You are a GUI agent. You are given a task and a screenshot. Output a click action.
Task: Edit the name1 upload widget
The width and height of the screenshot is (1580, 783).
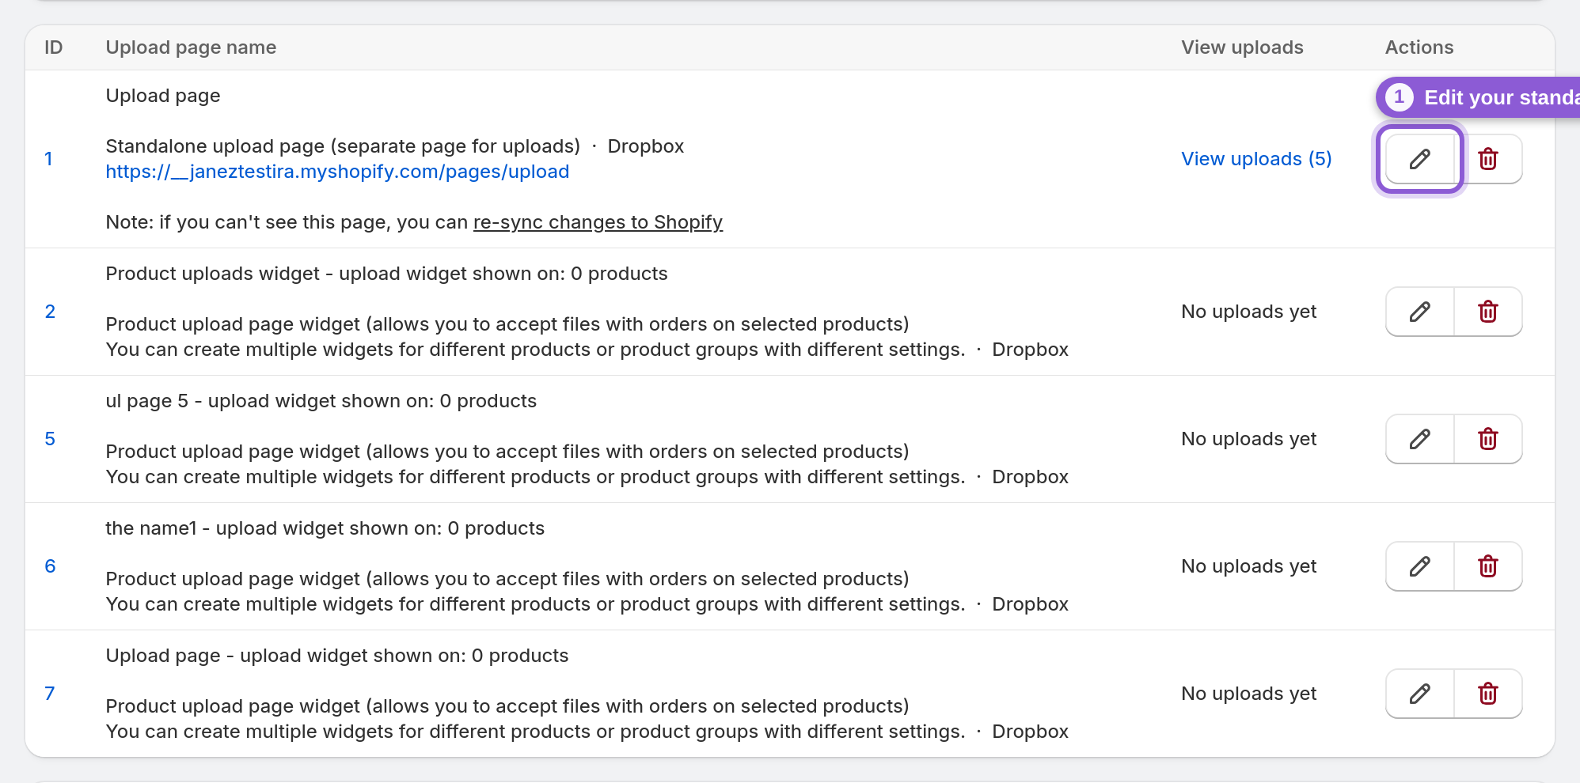click(1420, 566)
